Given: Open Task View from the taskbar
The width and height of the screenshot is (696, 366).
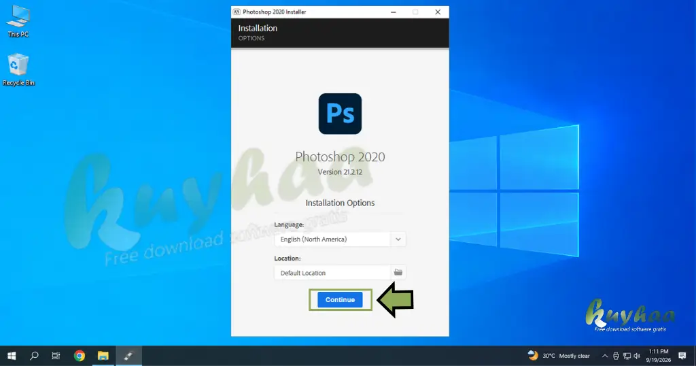Looking at the screenshot, I should point(56,356).
